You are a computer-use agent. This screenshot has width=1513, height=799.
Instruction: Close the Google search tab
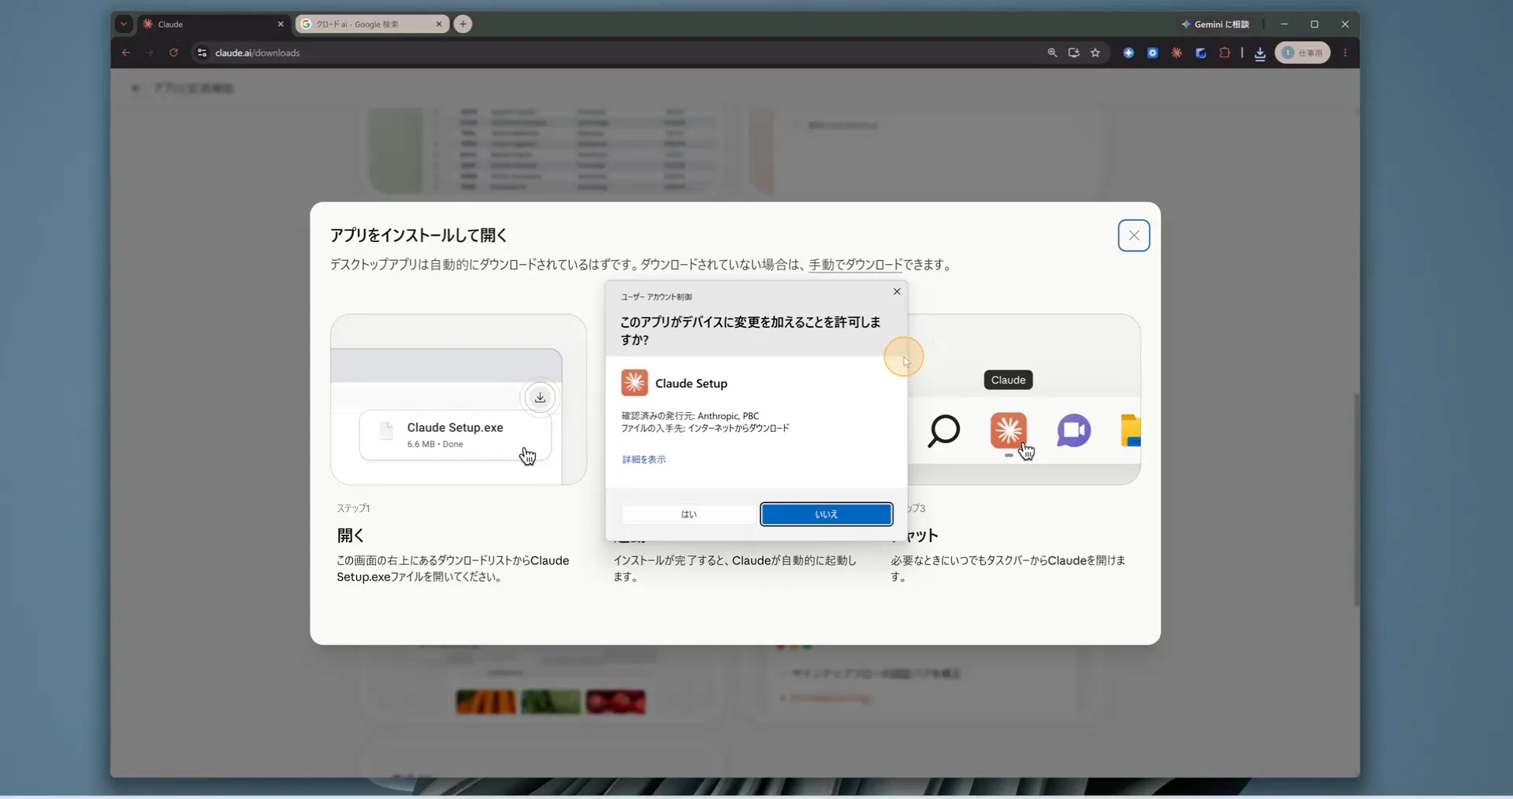click(x=439, y=24)
